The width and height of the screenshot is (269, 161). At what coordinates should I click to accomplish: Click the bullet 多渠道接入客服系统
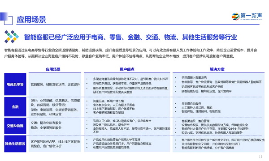(x=194, y=77)
